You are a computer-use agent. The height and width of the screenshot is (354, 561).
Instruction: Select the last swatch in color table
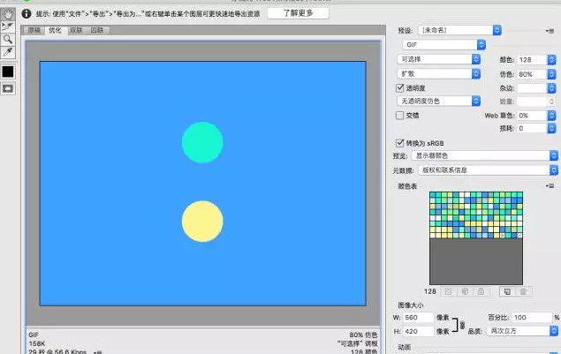pos(519,236)
